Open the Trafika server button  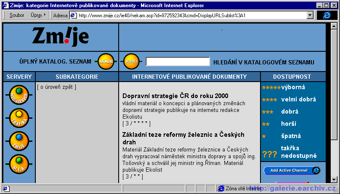[x=19, y=118]
